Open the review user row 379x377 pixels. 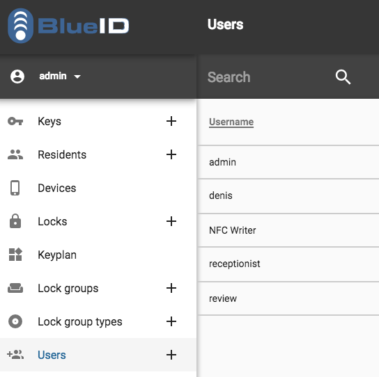tap(288, 298)
